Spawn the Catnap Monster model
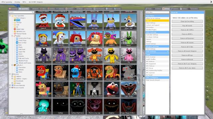Viewport: 213px width, 119px height. tap(61, 56)
